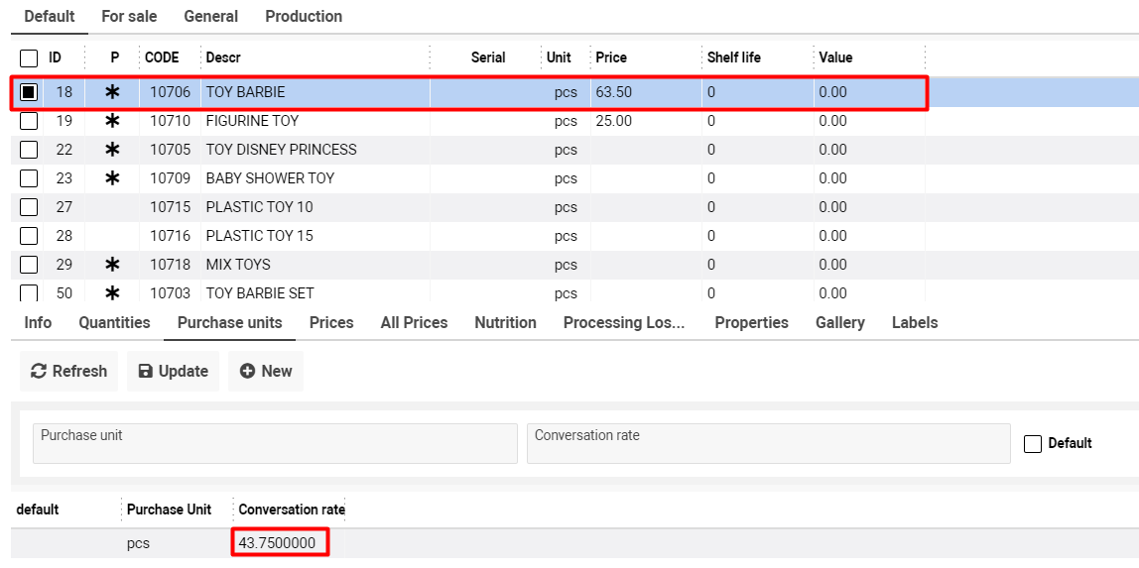Viewport: 1139px width, 568px height.
Task: Click asterisk icon in MIX TOYS row
Action: pos(113,265)
